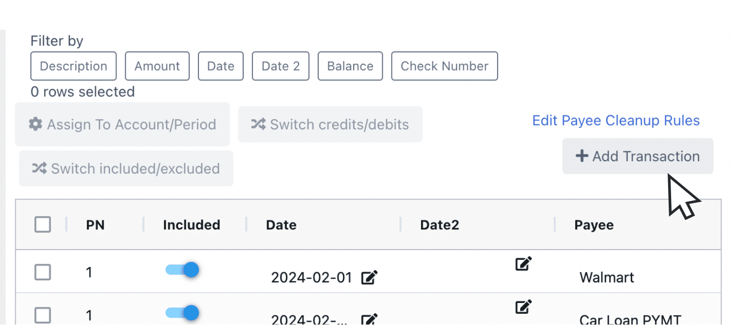This screenshot has height=325, width=731.
Task: Click the plus icon on Add Transaction
Action: pyautogui.click(x=582, y=156)
